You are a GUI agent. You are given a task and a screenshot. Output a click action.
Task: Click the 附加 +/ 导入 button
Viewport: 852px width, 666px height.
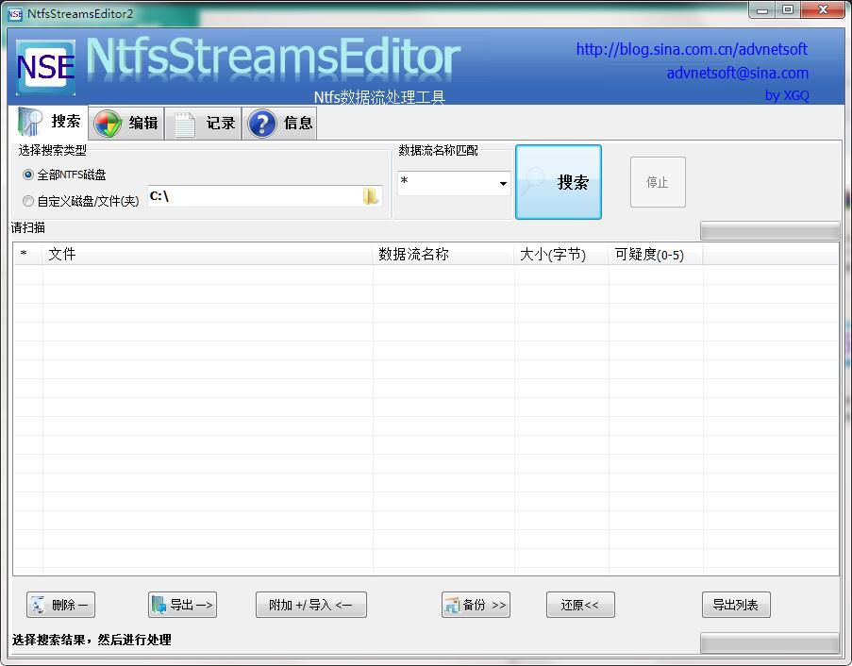pos(310,605)
